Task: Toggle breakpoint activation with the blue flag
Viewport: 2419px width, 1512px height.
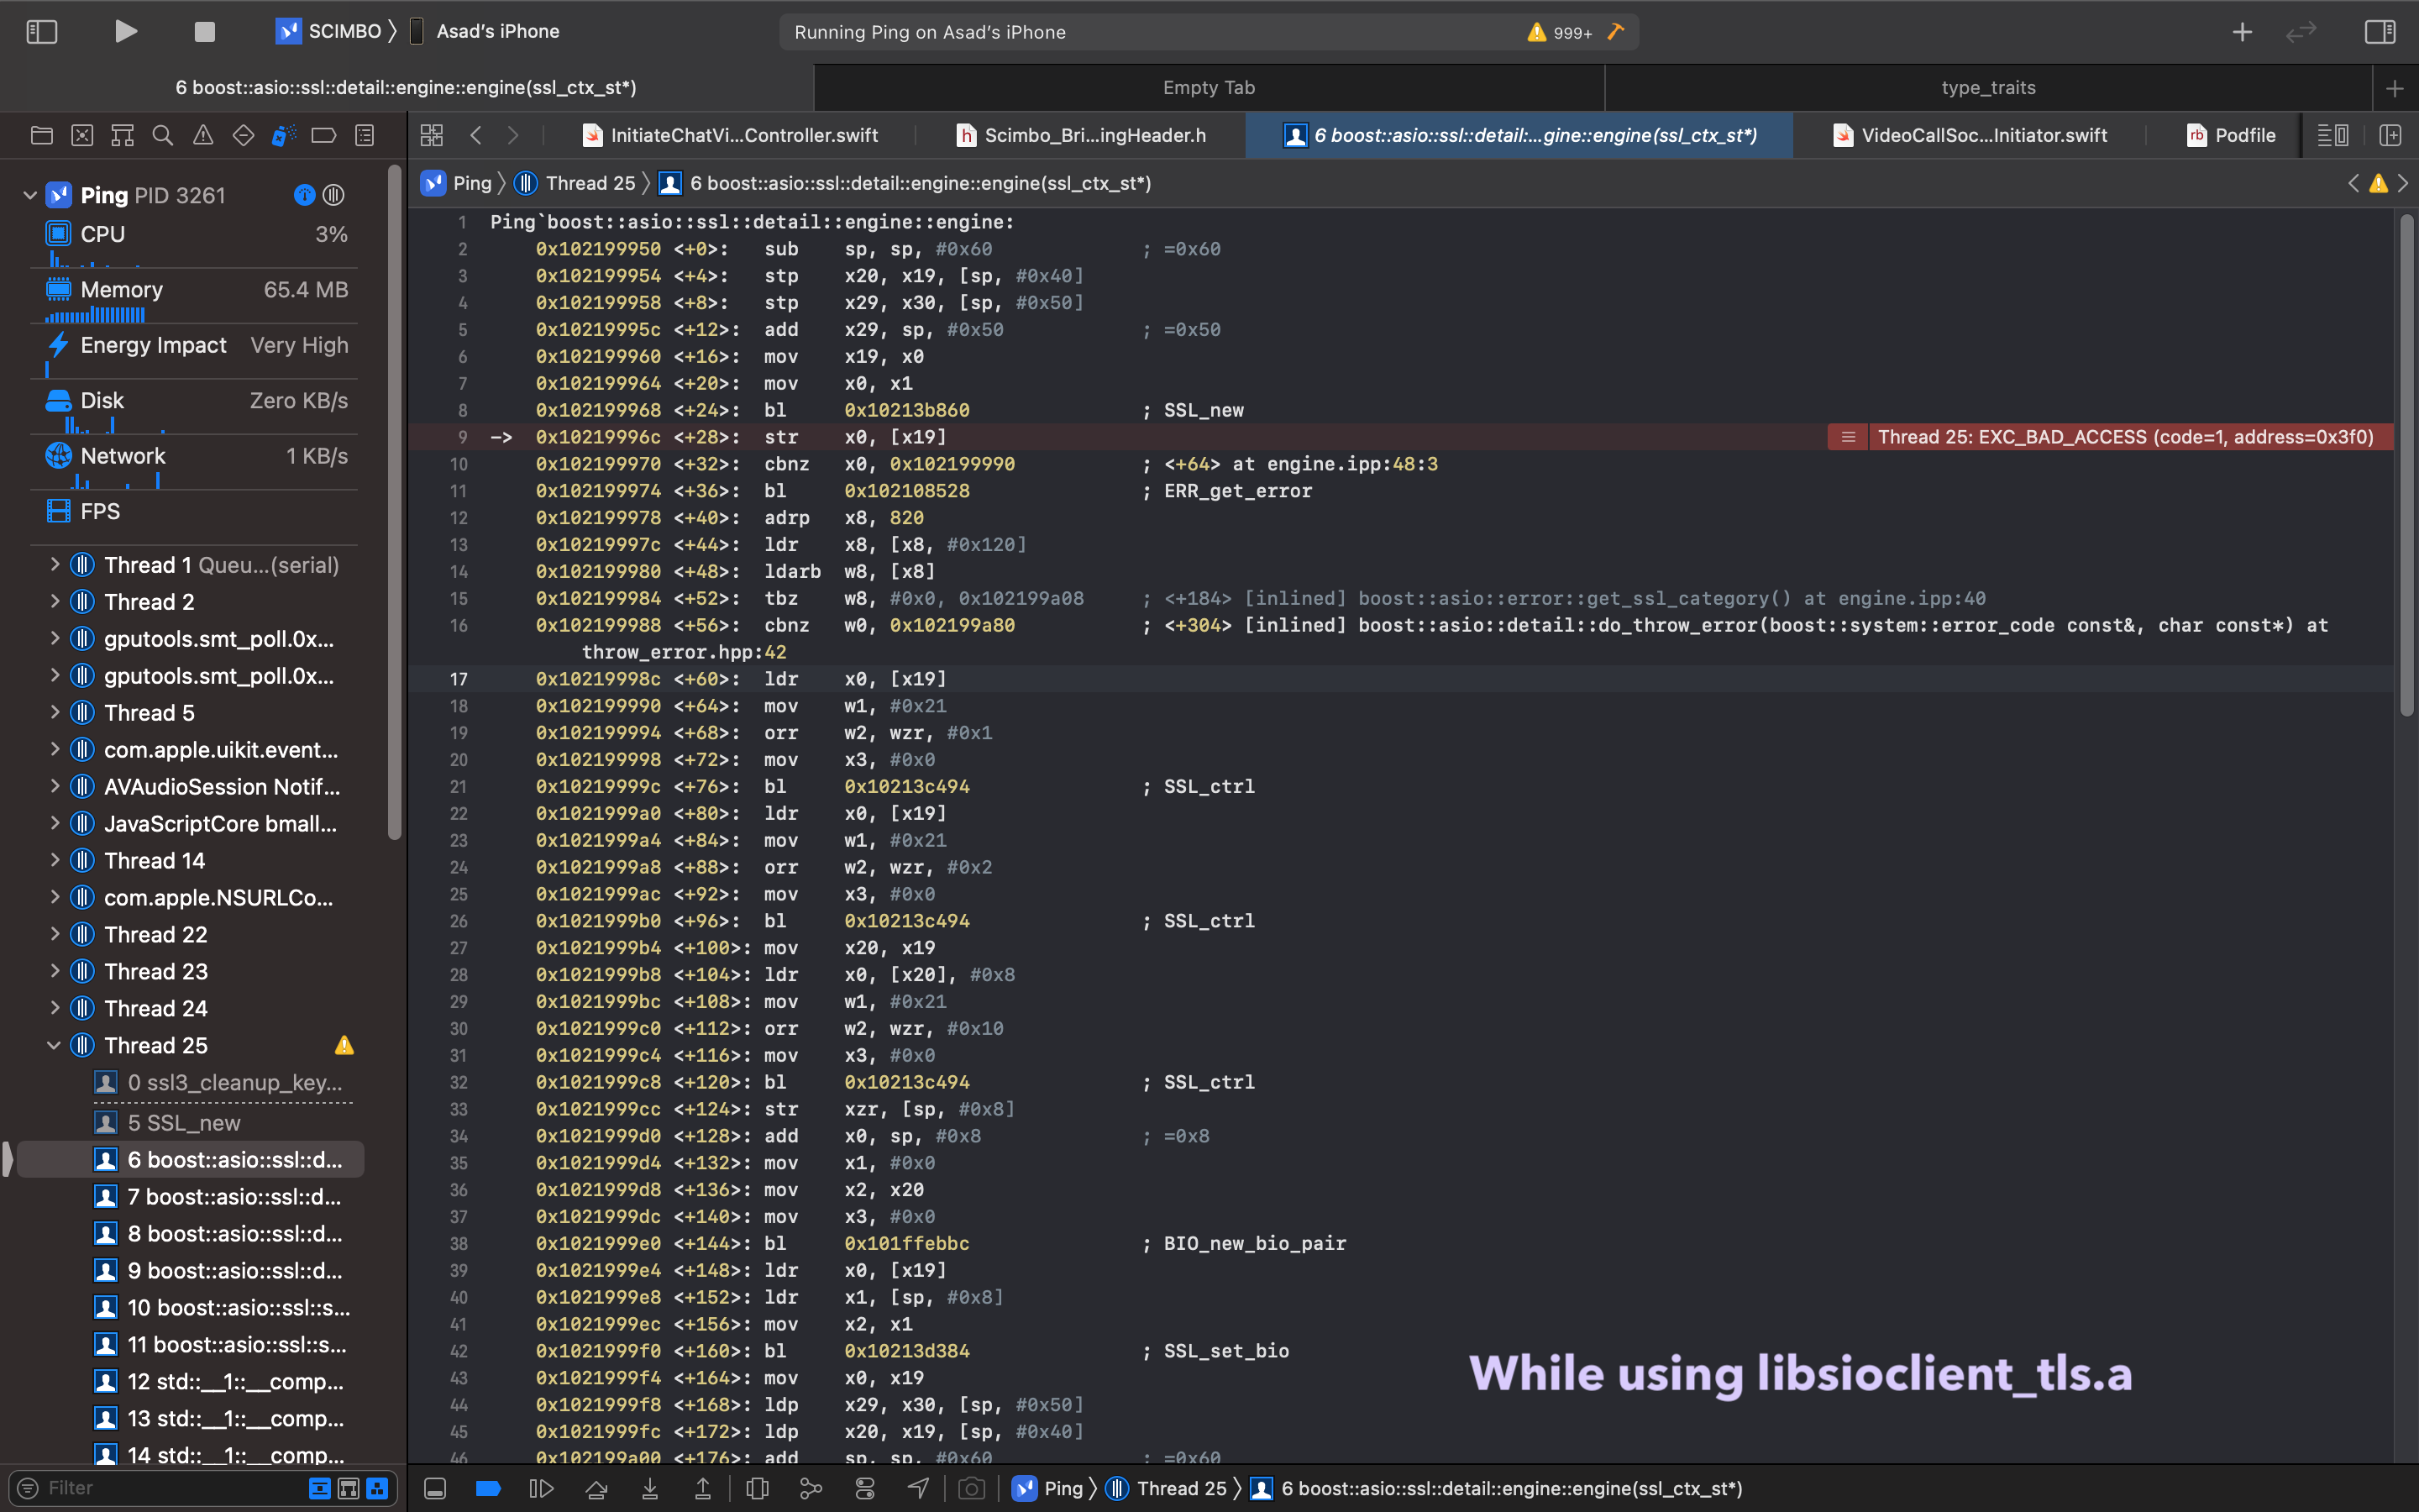Action: 488,1488
